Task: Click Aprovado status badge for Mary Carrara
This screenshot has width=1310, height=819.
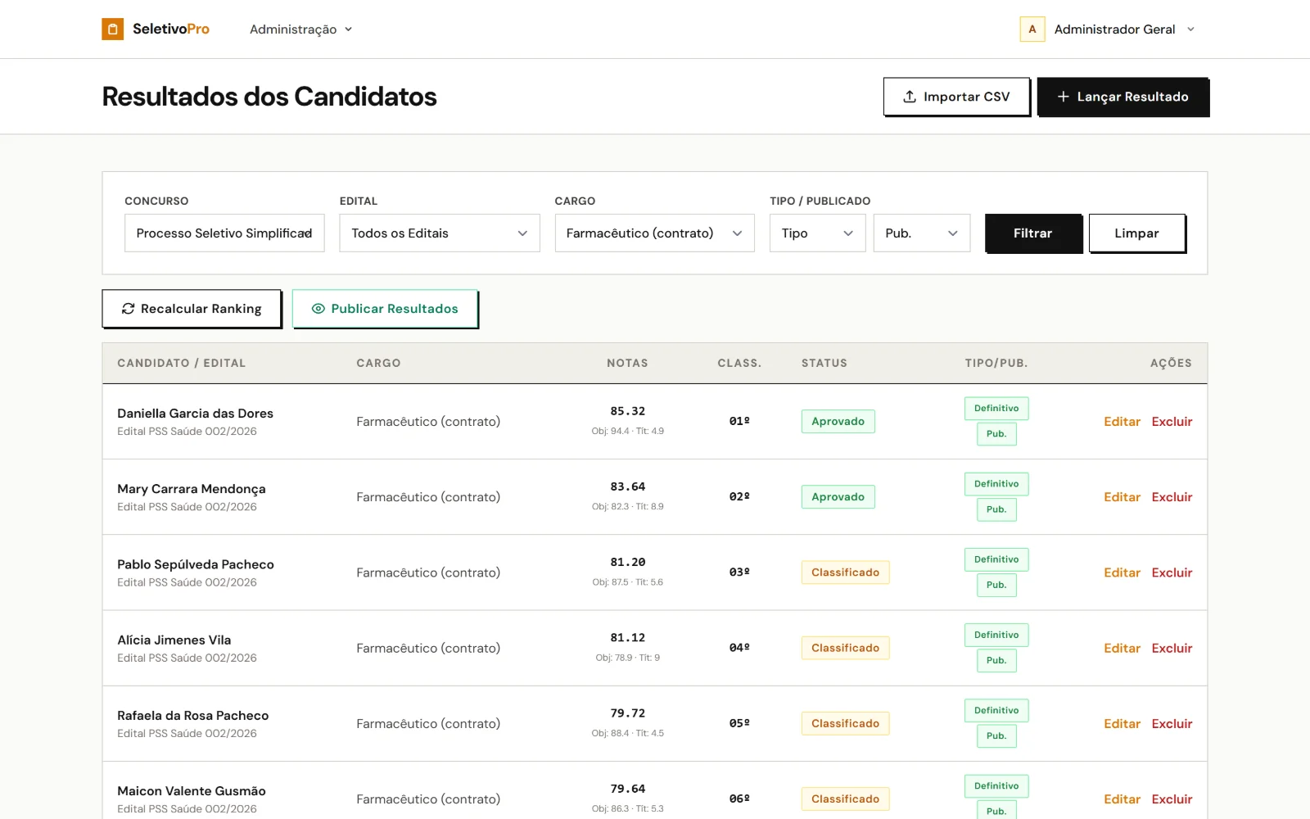Action: [x=838, y=497]
